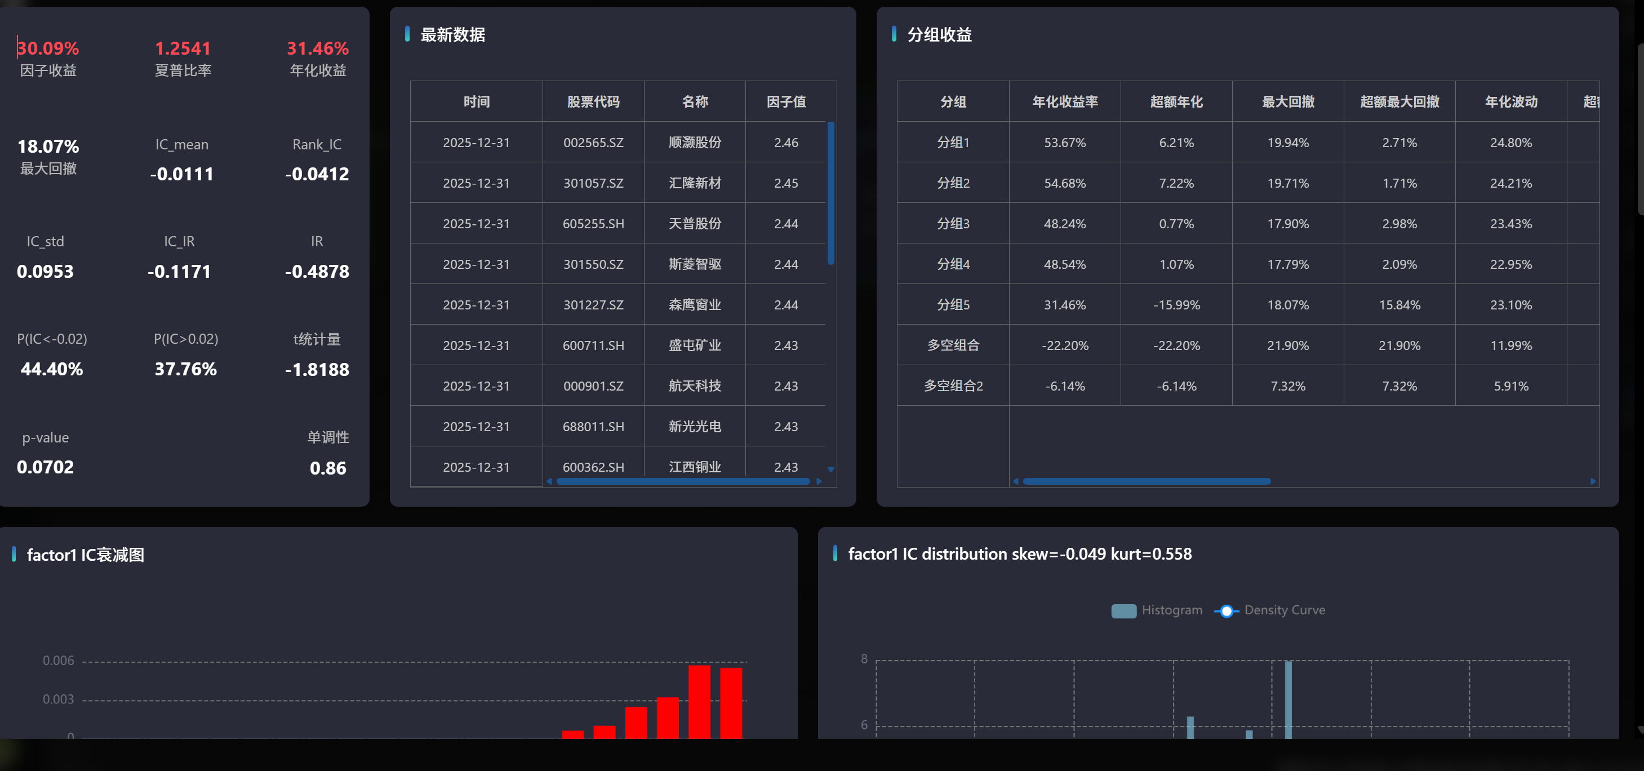This screenshot has height=771, width=1644.
Task: Click the 分组收益 horizontal scrollbar thumb
Action: click(x=1146, y=481)
